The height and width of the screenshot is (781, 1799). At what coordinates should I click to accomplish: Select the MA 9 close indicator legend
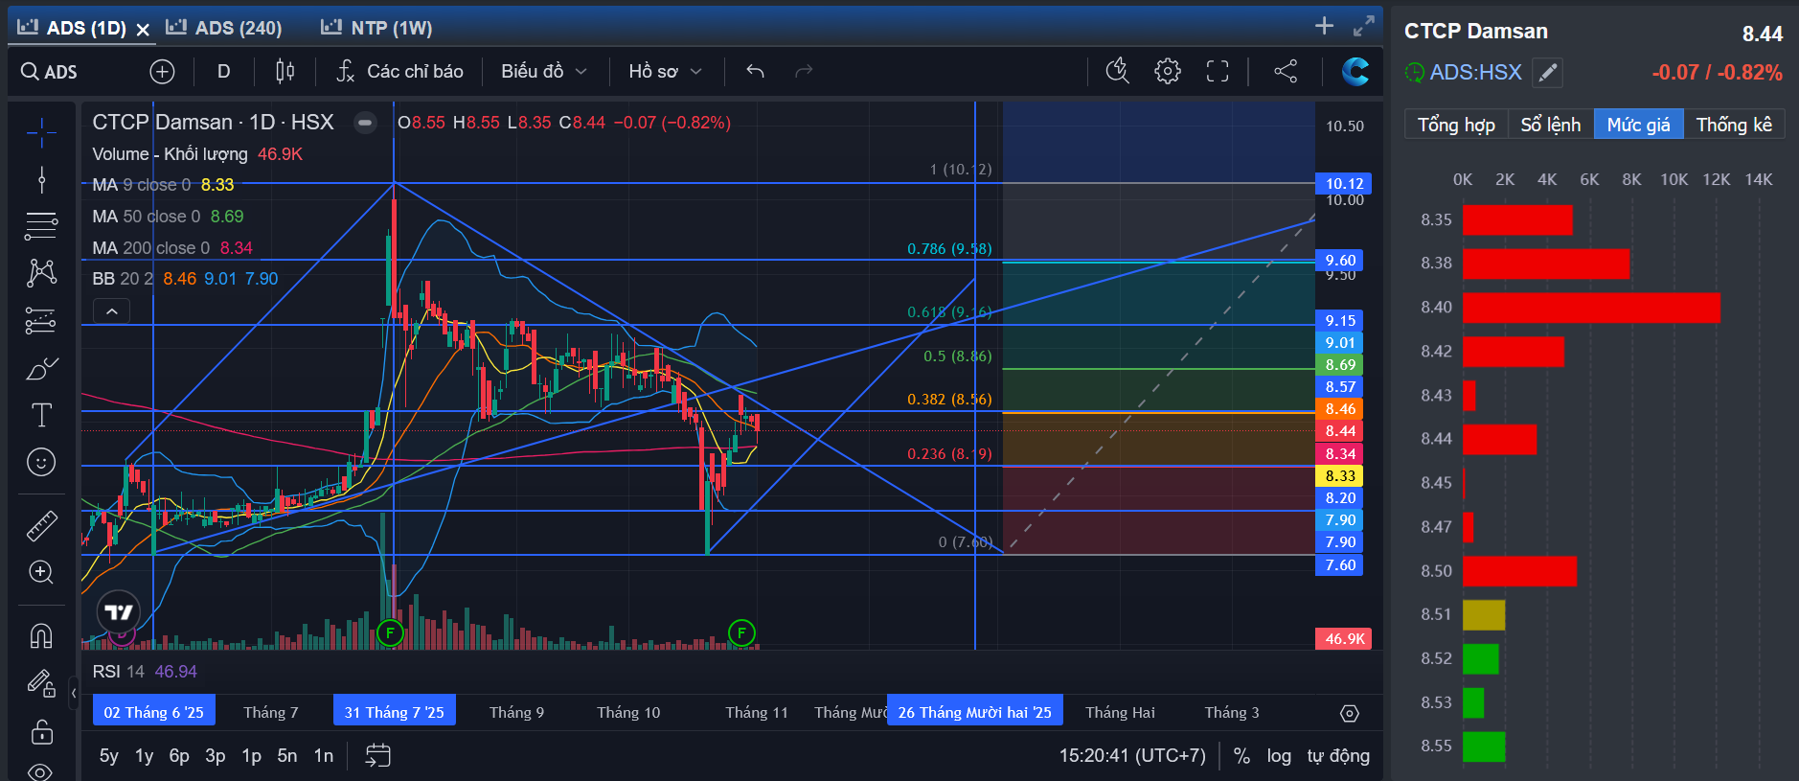[163, 185]
